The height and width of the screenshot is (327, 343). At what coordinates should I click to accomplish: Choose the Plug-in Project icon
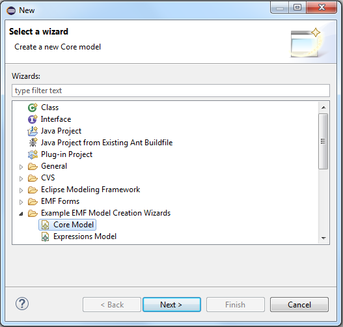pos(33,154)
